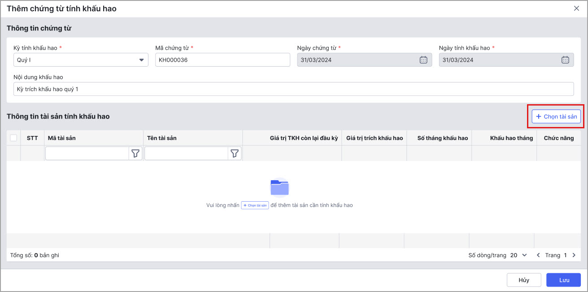Image resolution: width=588 pixels, height=292 pixels.
Task: Click the Tên tài sản filter input
Action: pyautogui.click(x=186, y=153)
